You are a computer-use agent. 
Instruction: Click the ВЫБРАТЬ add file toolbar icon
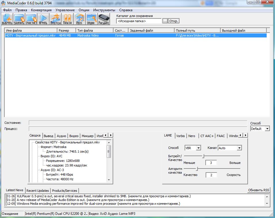coord(7,19)
